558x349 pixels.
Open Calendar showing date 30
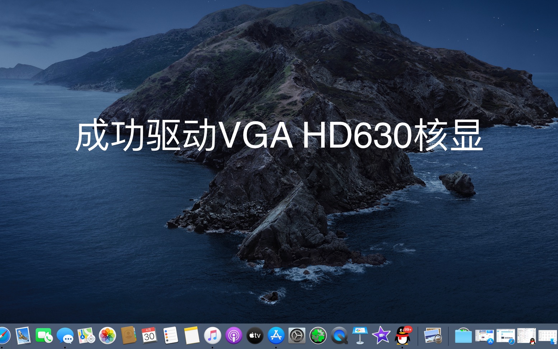pyautogui.click(x=149, y=336)
